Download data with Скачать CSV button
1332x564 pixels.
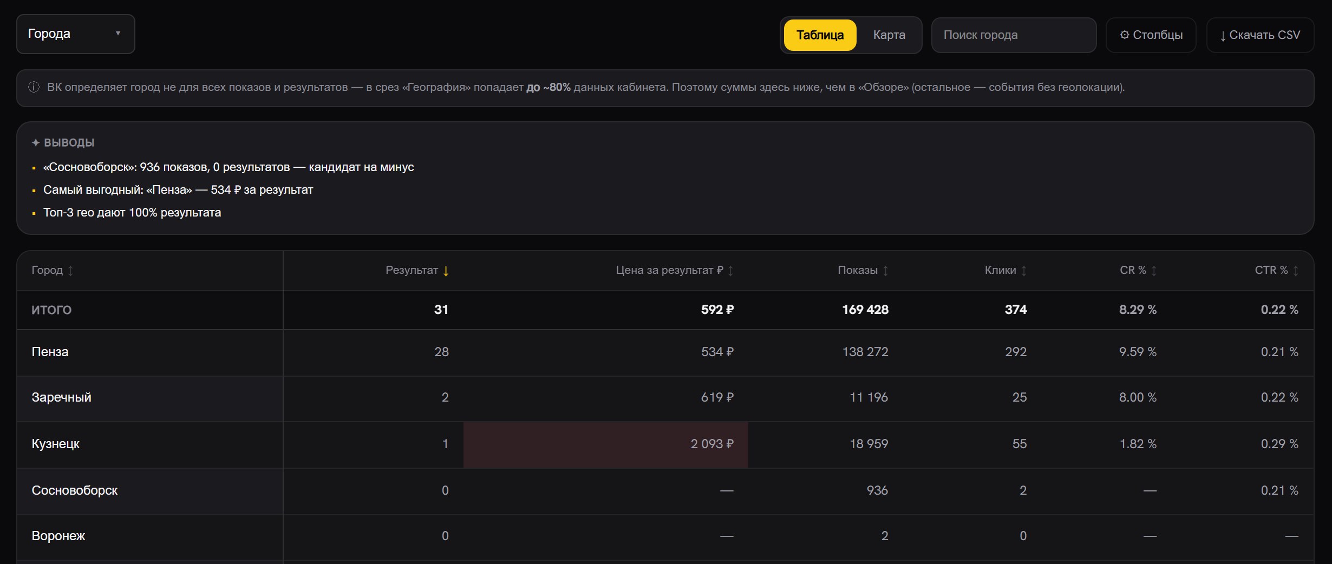1260,35
